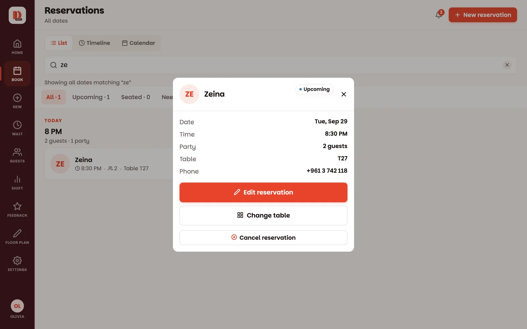Viewport: 527px width, 329px height.
Task: Click the 8:30 PM time value in dialog
Action: [x=336, y=134]
